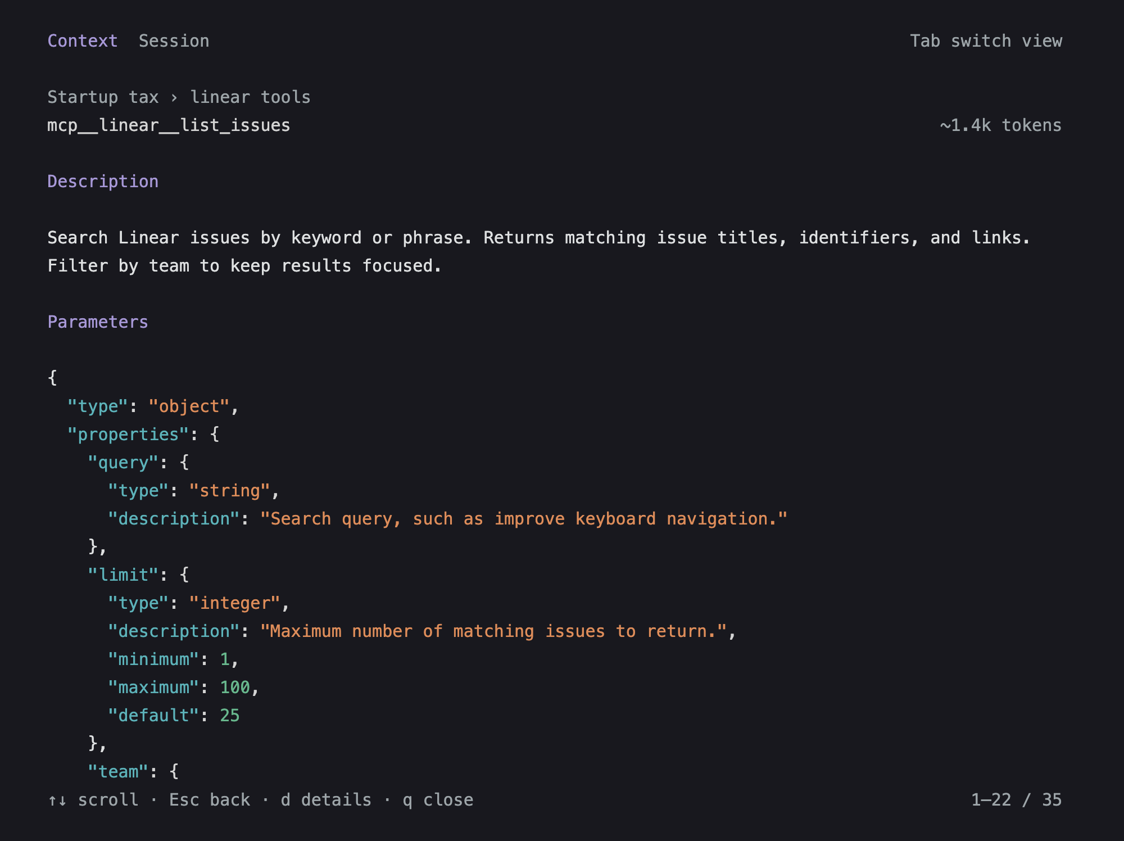The height and width of the screenshot is (841, 1124).
Task: Click the maximum value 100
Action: [x=235, y=688]
